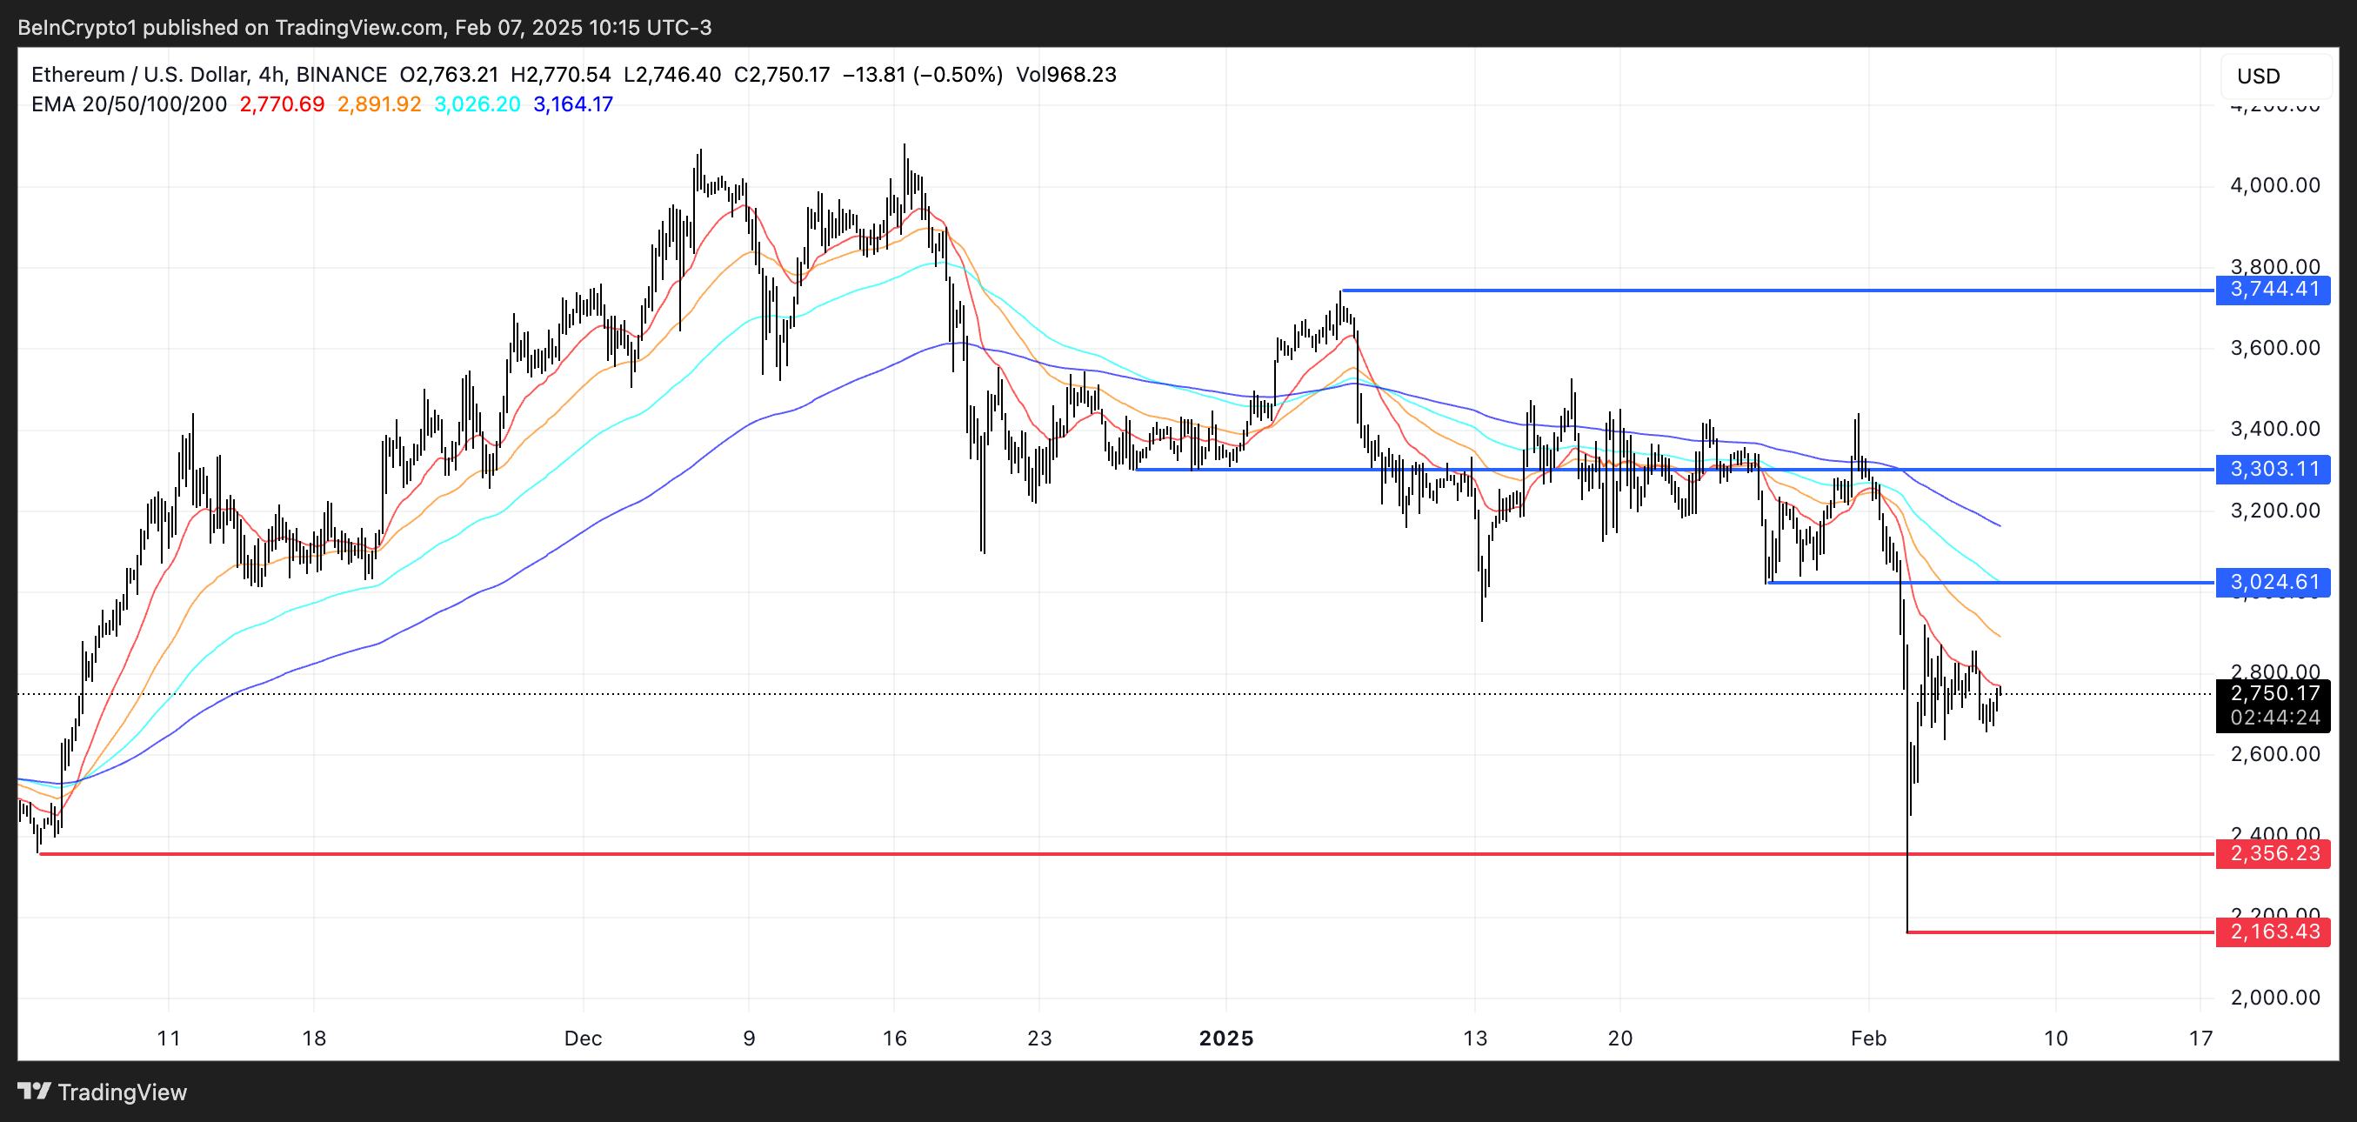Click the TradingView wordmark text
This screenshot has width=2357, height=1122.
123,1092
